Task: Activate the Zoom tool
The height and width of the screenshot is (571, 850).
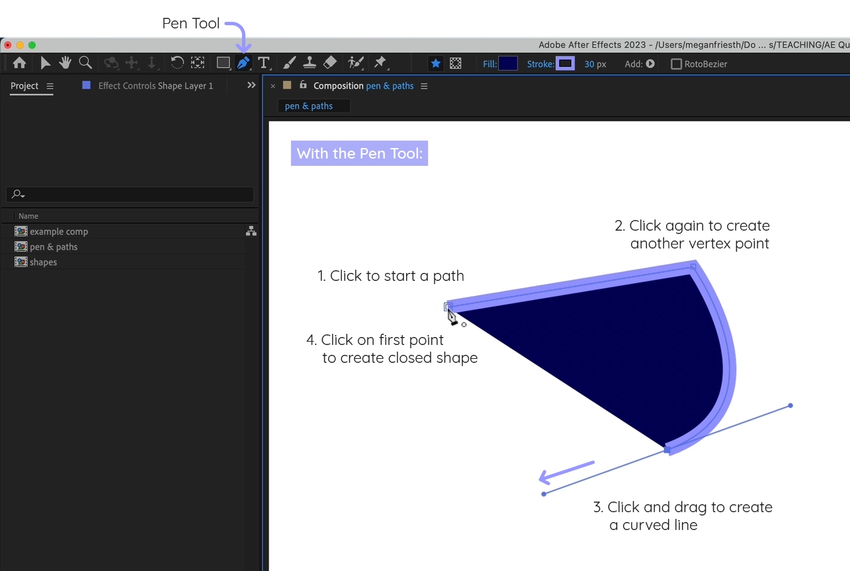Action: coord(85,63)
